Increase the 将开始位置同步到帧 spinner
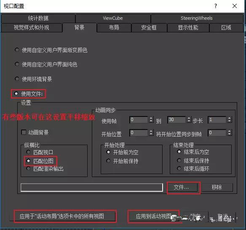This screenshot has width=246, height=230. pyautogui.click(x=230, y=131)
